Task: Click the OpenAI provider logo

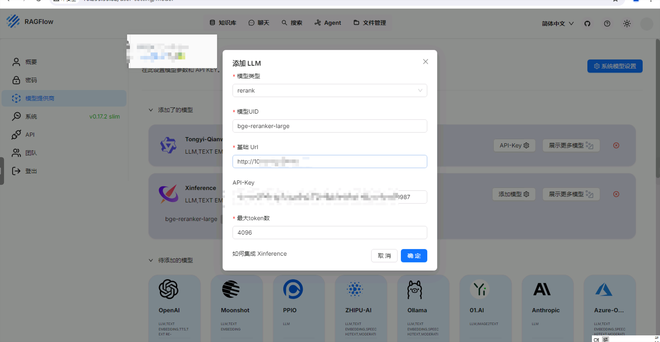Action: click(169, 289)
